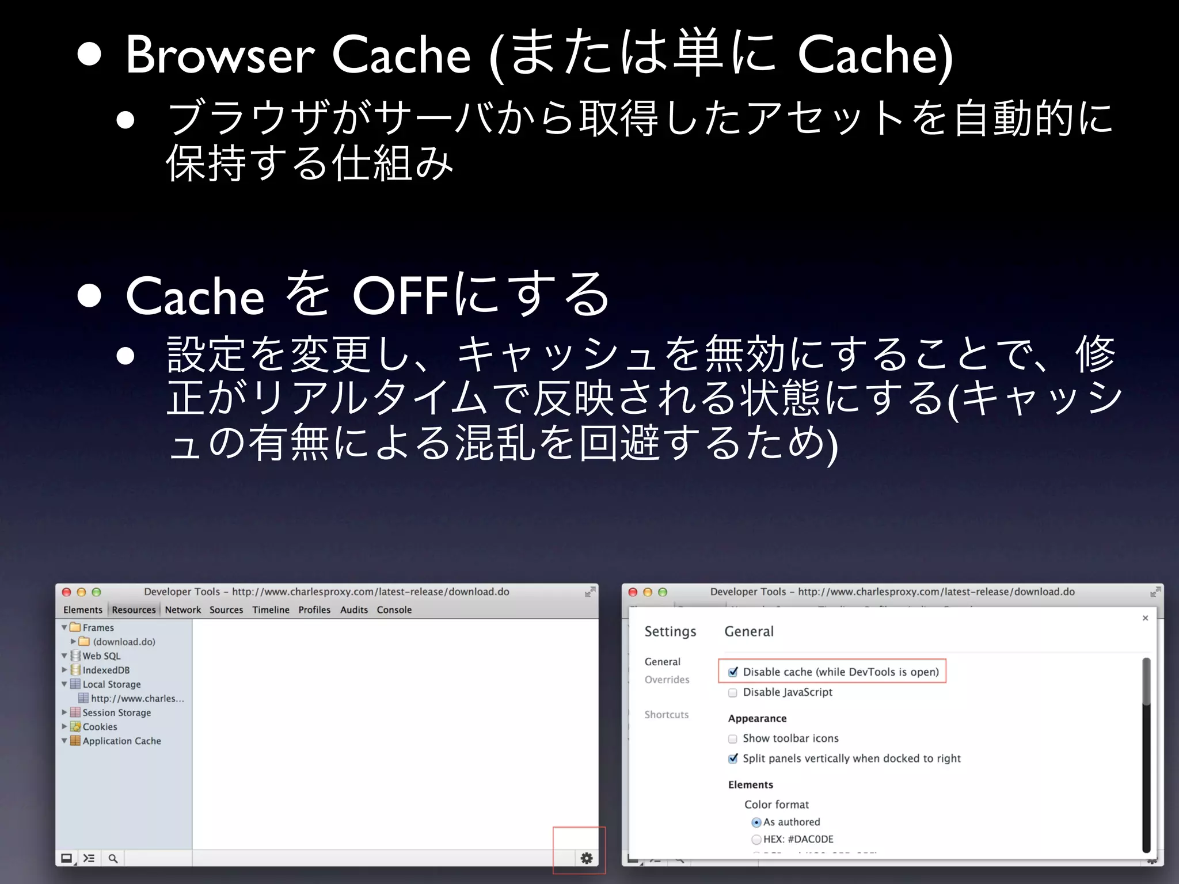Click the (download.do) folder icon

click(x=84, y=641)
